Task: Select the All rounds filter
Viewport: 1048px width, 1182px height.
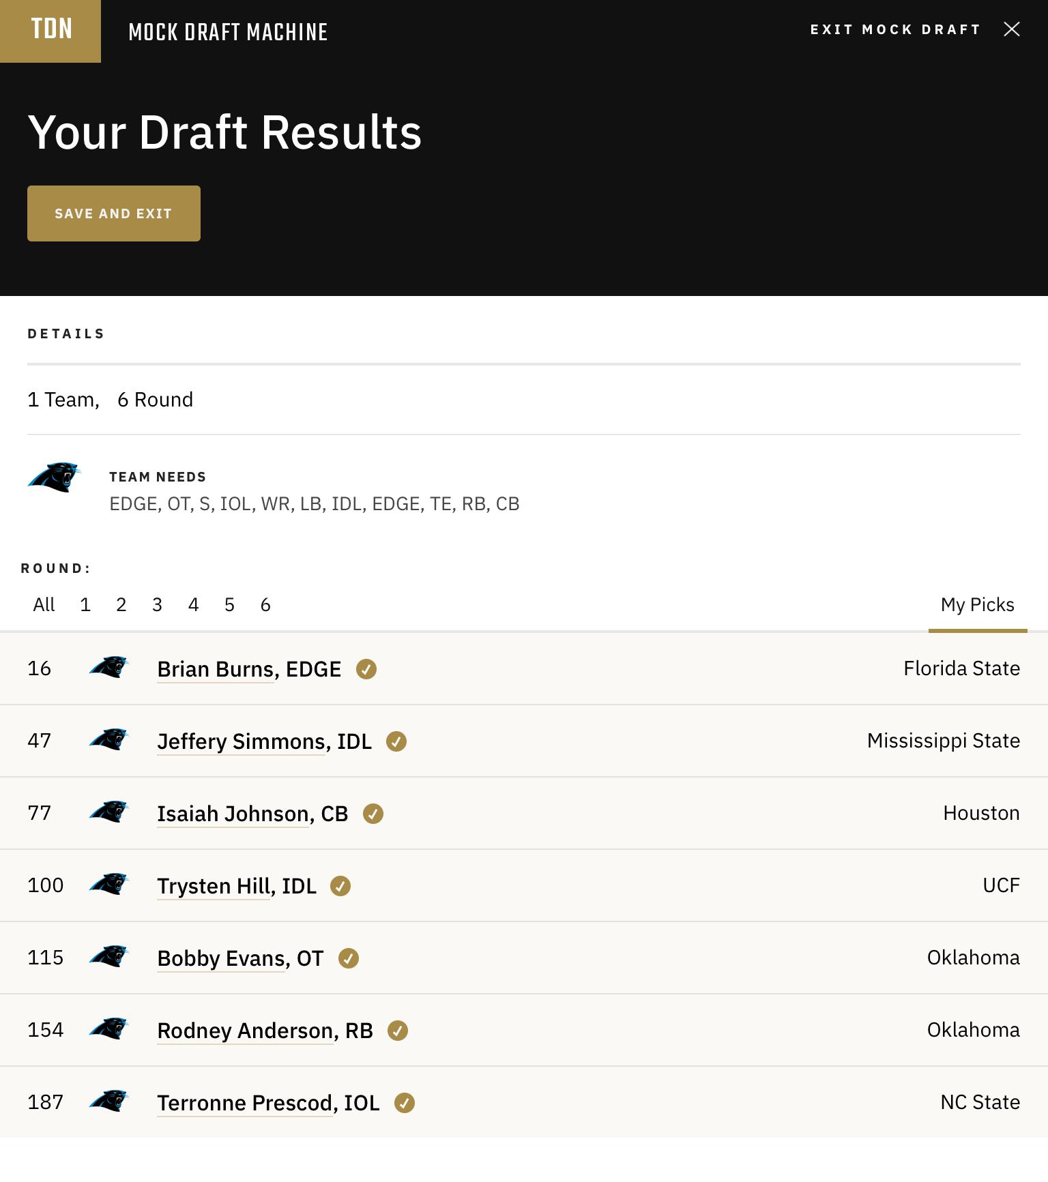Action: click(44, 605)
